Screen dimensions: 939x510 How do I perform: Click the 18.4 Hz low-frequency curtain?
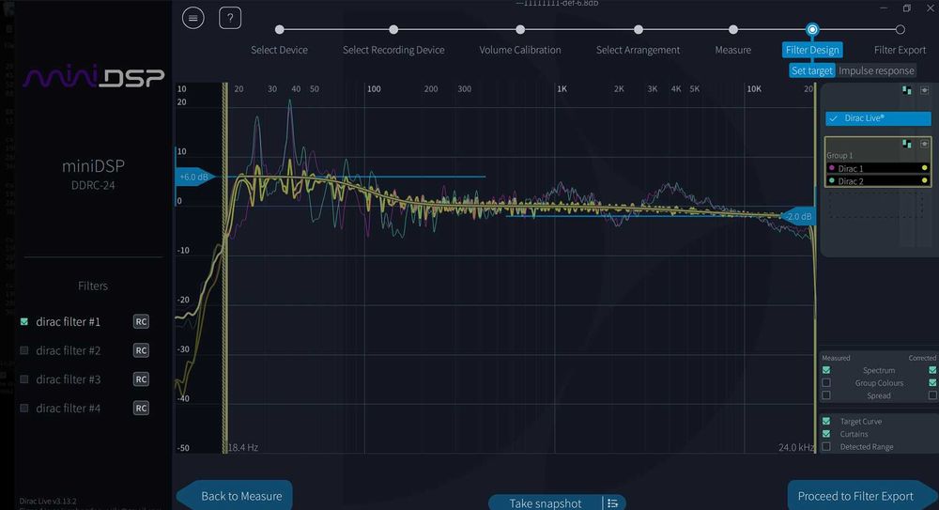(225, 268)
